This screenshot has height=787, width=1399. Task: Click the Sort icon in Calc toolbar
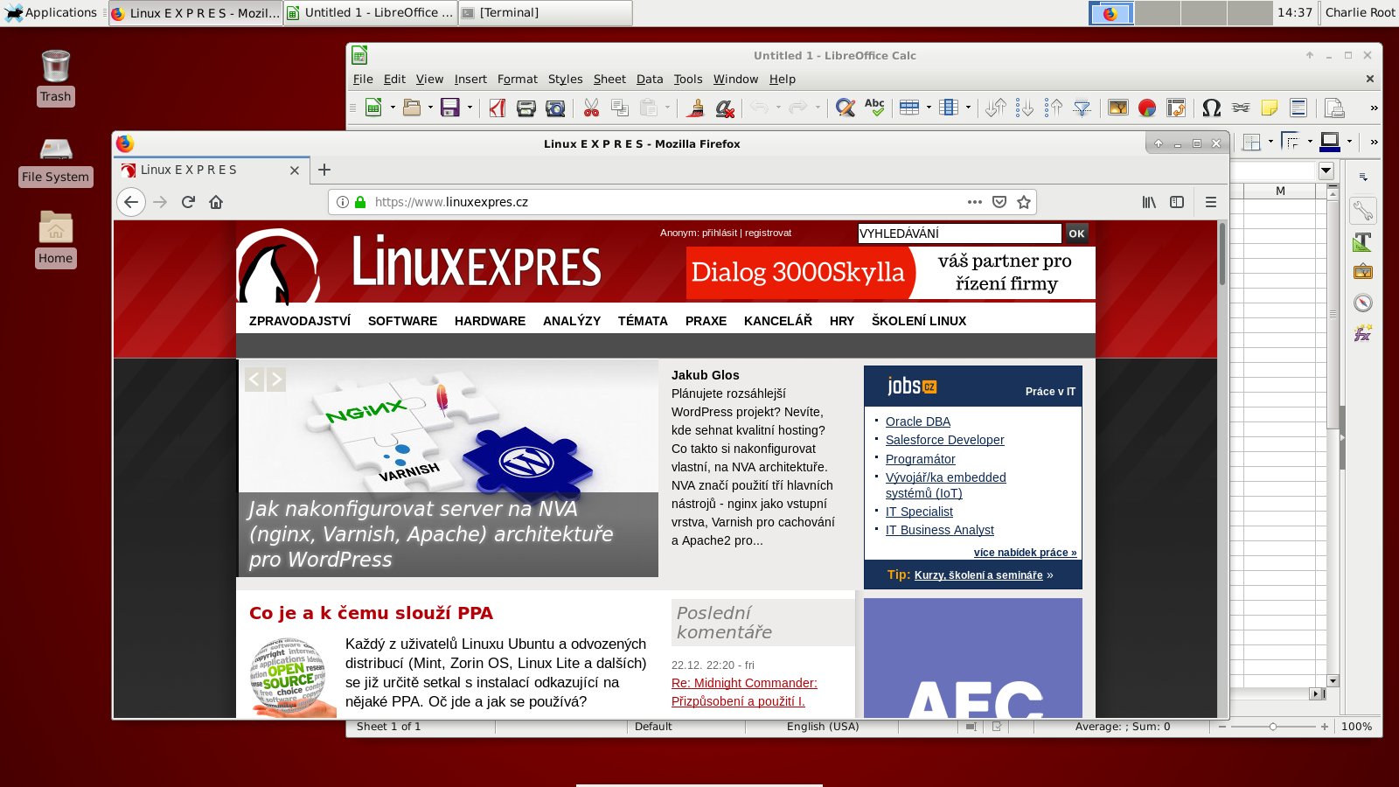pos(995,108)
